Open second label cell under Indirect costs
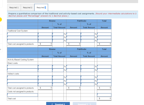 pyautogui.click(x=23, y=81)
